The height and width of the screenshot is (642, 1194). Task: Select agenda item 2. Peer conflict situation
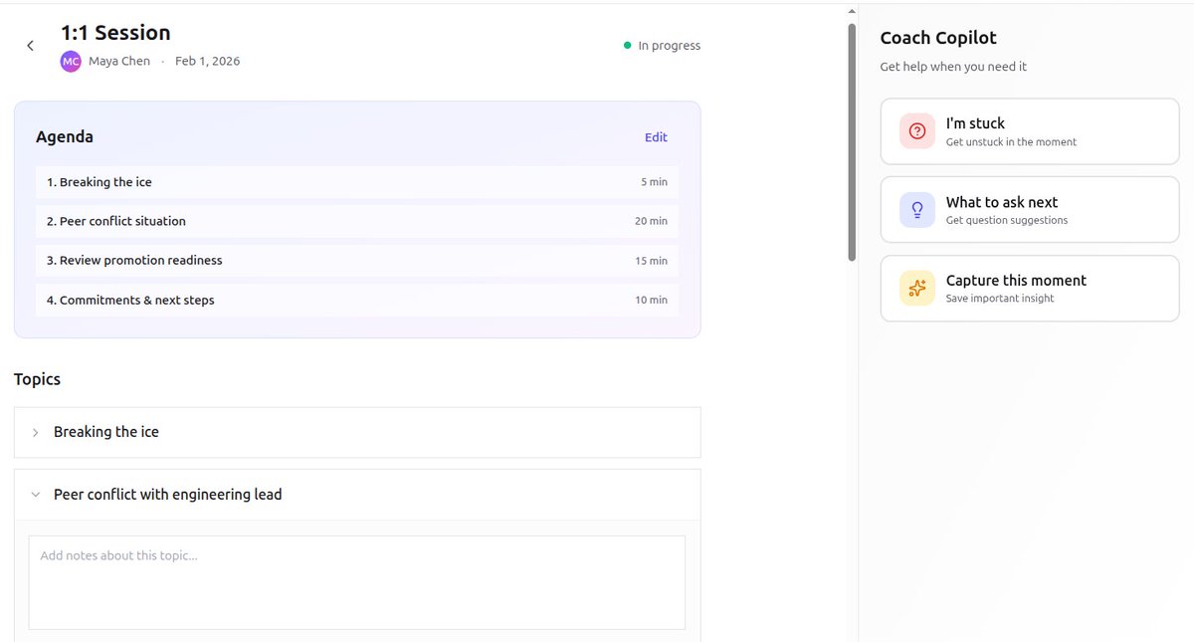coord(357,221)
